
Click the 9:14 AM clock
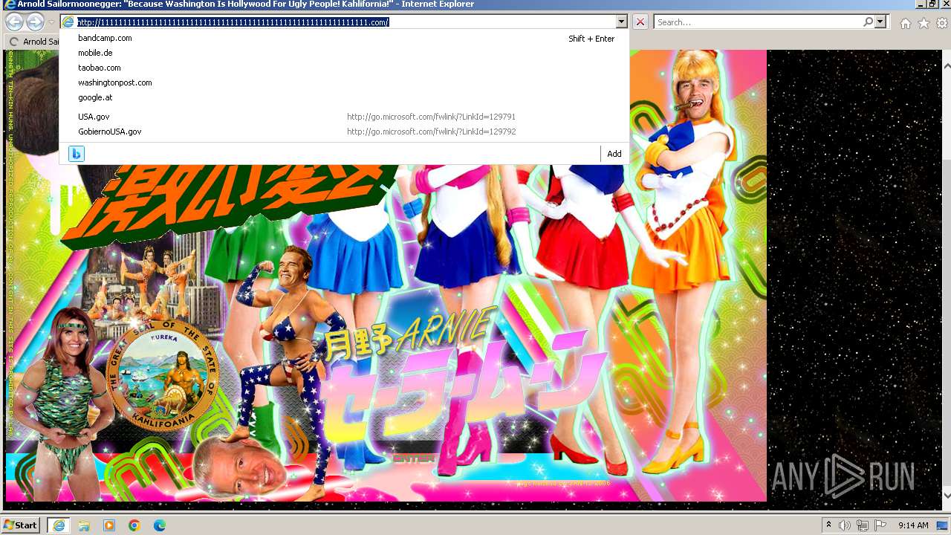point(913,525)
